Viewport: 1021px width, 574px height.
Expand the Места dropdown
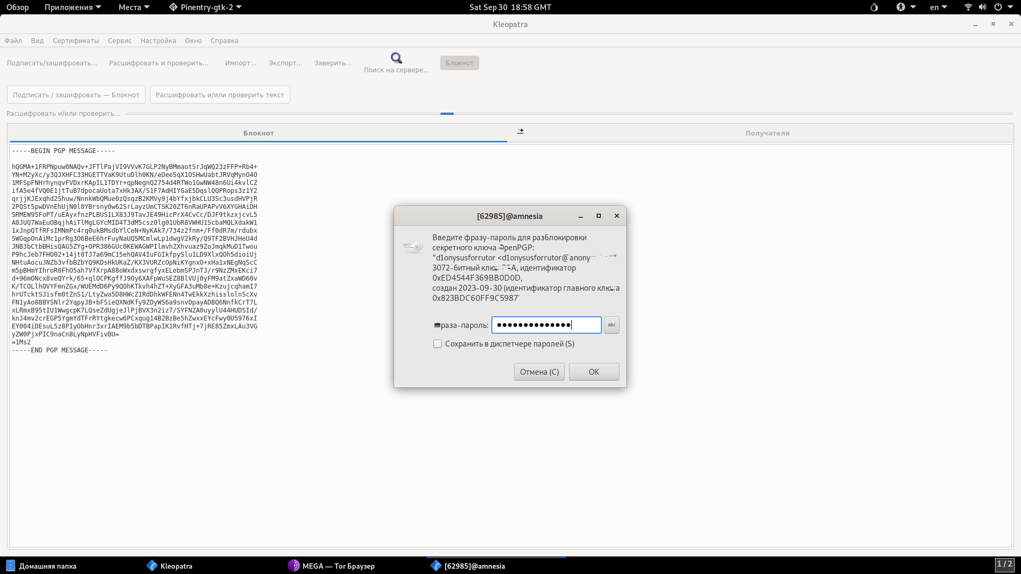point(133,7)
